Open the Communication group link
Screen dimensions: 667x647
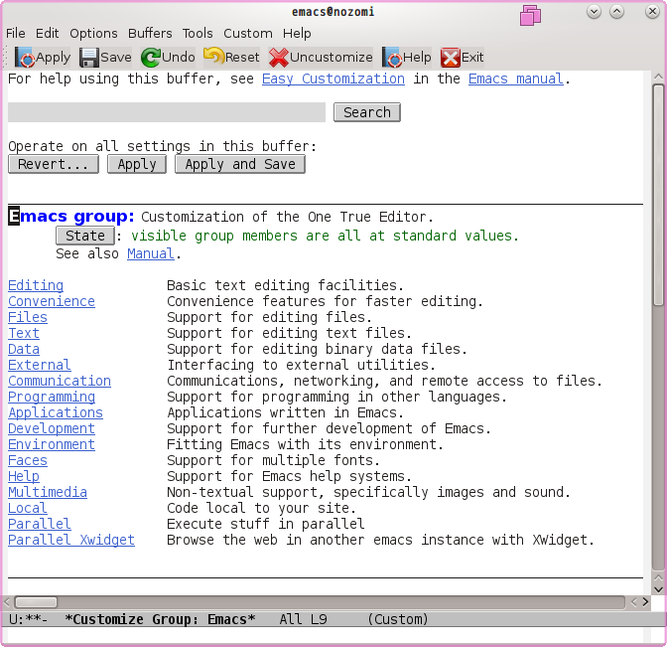coord(60,381)
